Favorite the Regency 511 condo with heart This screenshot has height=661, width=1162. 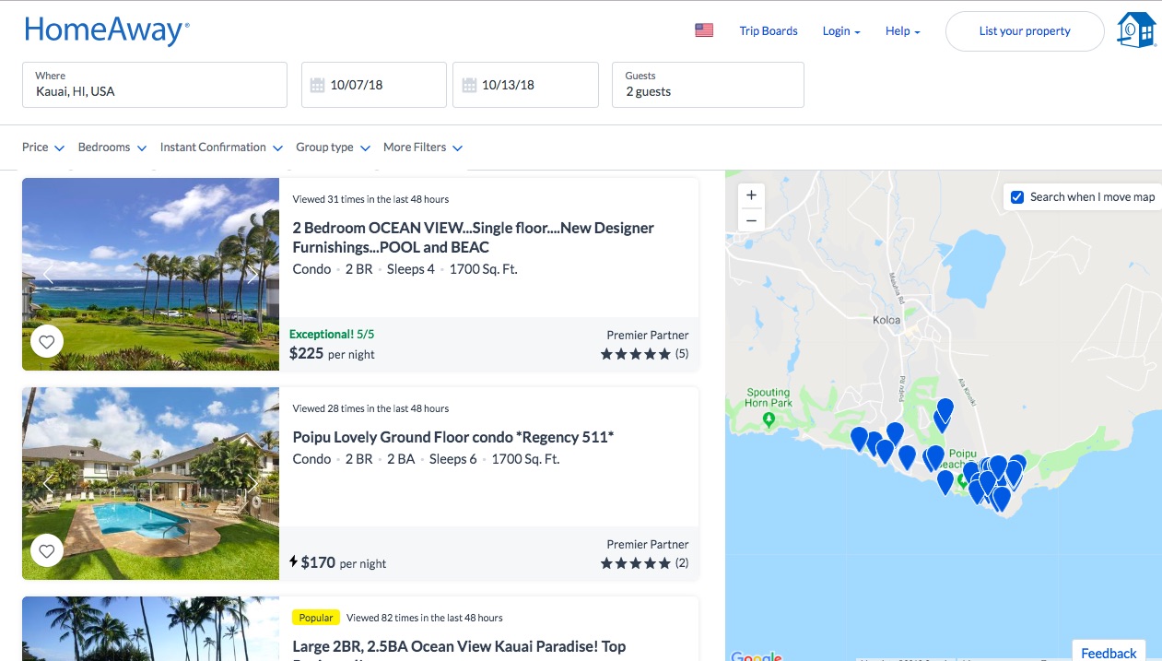(47, 551)
